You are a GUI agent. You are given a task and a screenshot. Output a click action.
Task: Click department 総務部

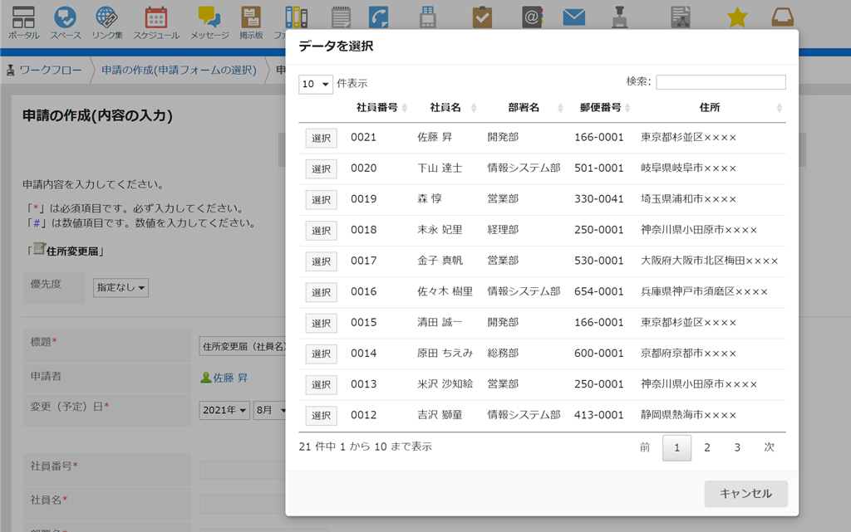tap(503, 354)
